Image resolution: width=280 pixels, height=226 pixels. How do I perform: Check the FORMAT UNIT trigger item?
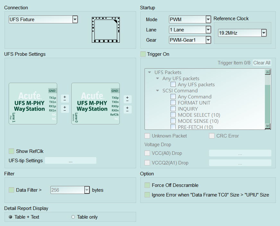coord(173,103)
